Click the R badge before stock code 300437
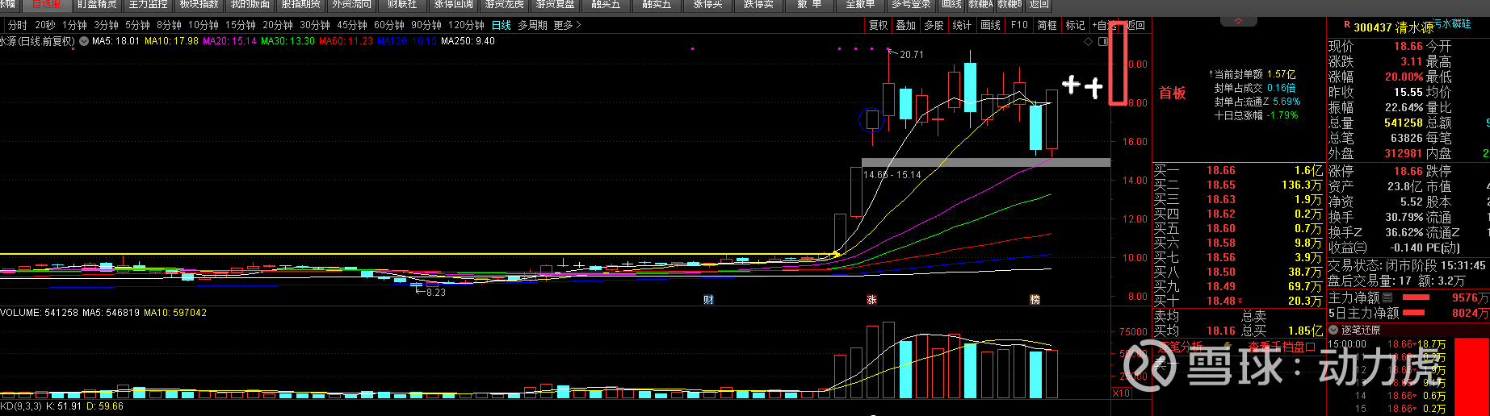 pos(1346,27)
